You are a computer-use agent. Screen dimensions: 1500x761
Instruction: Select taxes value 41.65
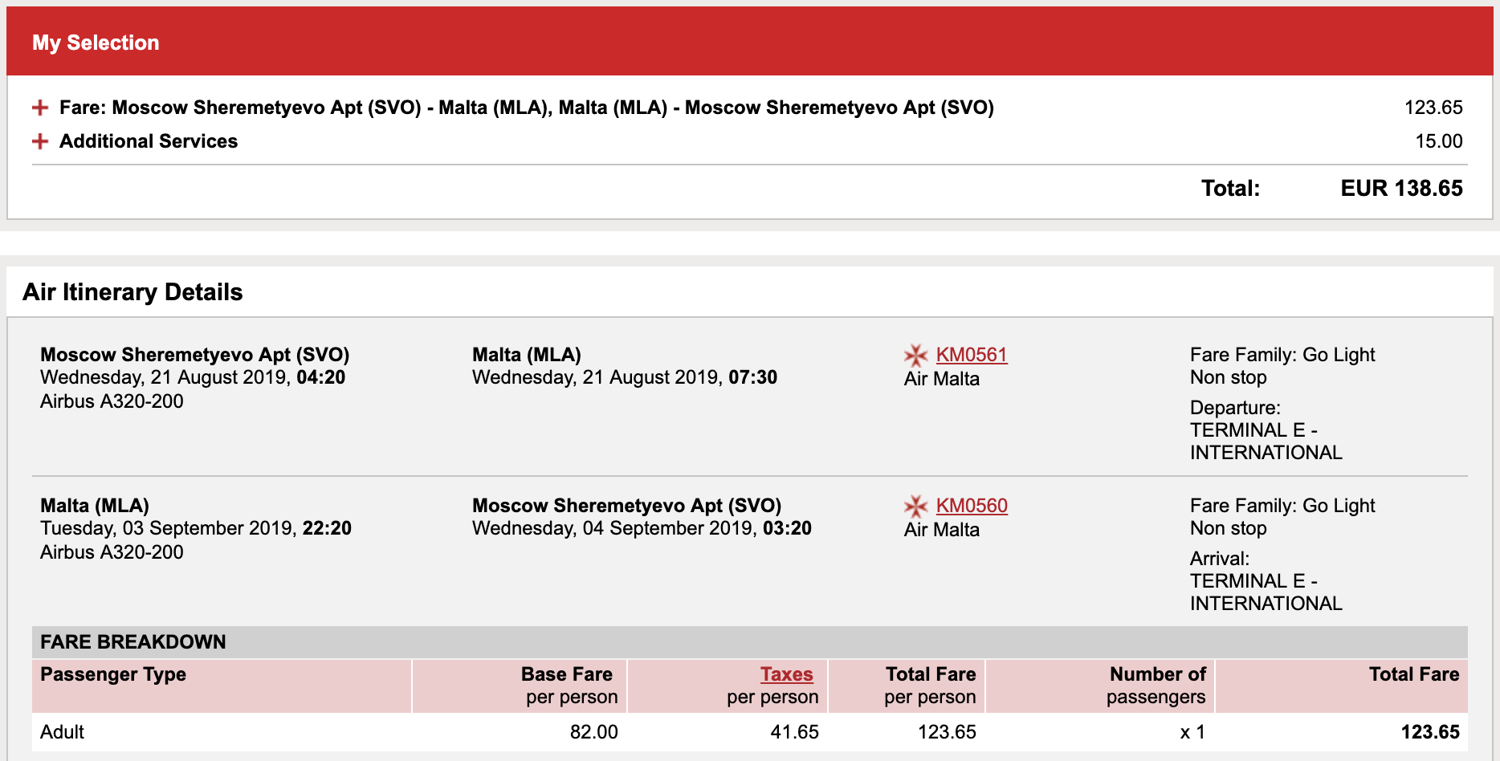pos(794,732)
